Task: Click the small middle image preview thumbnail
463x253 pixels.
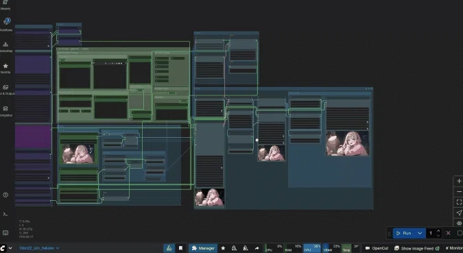Action: click(x=272, y=153)
